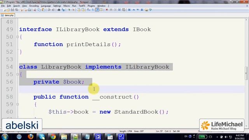Screen dimensions: 249x140
Task: Click the 'Ln : 57' status bar entry
Action: tap(160, 131)
